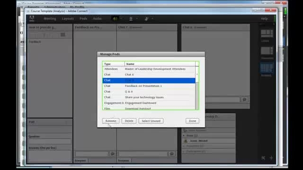This screenshot has width=303, height=170.
Task: Click the raise hand status icon
Action: click(146, 19)
